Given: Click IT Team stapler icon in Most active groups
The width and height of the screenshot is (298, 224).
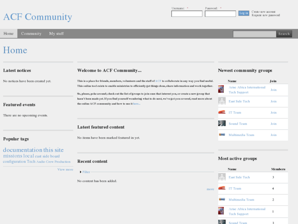Looking at the screenshot, I should (x=222, y=188).
